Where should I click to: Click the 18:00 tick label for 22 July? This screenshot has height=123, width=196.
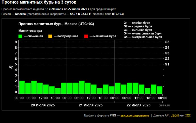(151, 98)
